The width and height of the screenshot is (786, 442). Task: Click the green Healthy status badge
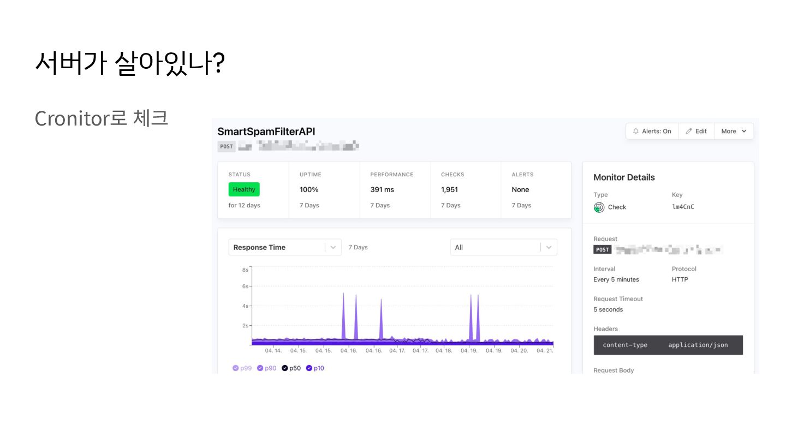[x=244, y=190]
